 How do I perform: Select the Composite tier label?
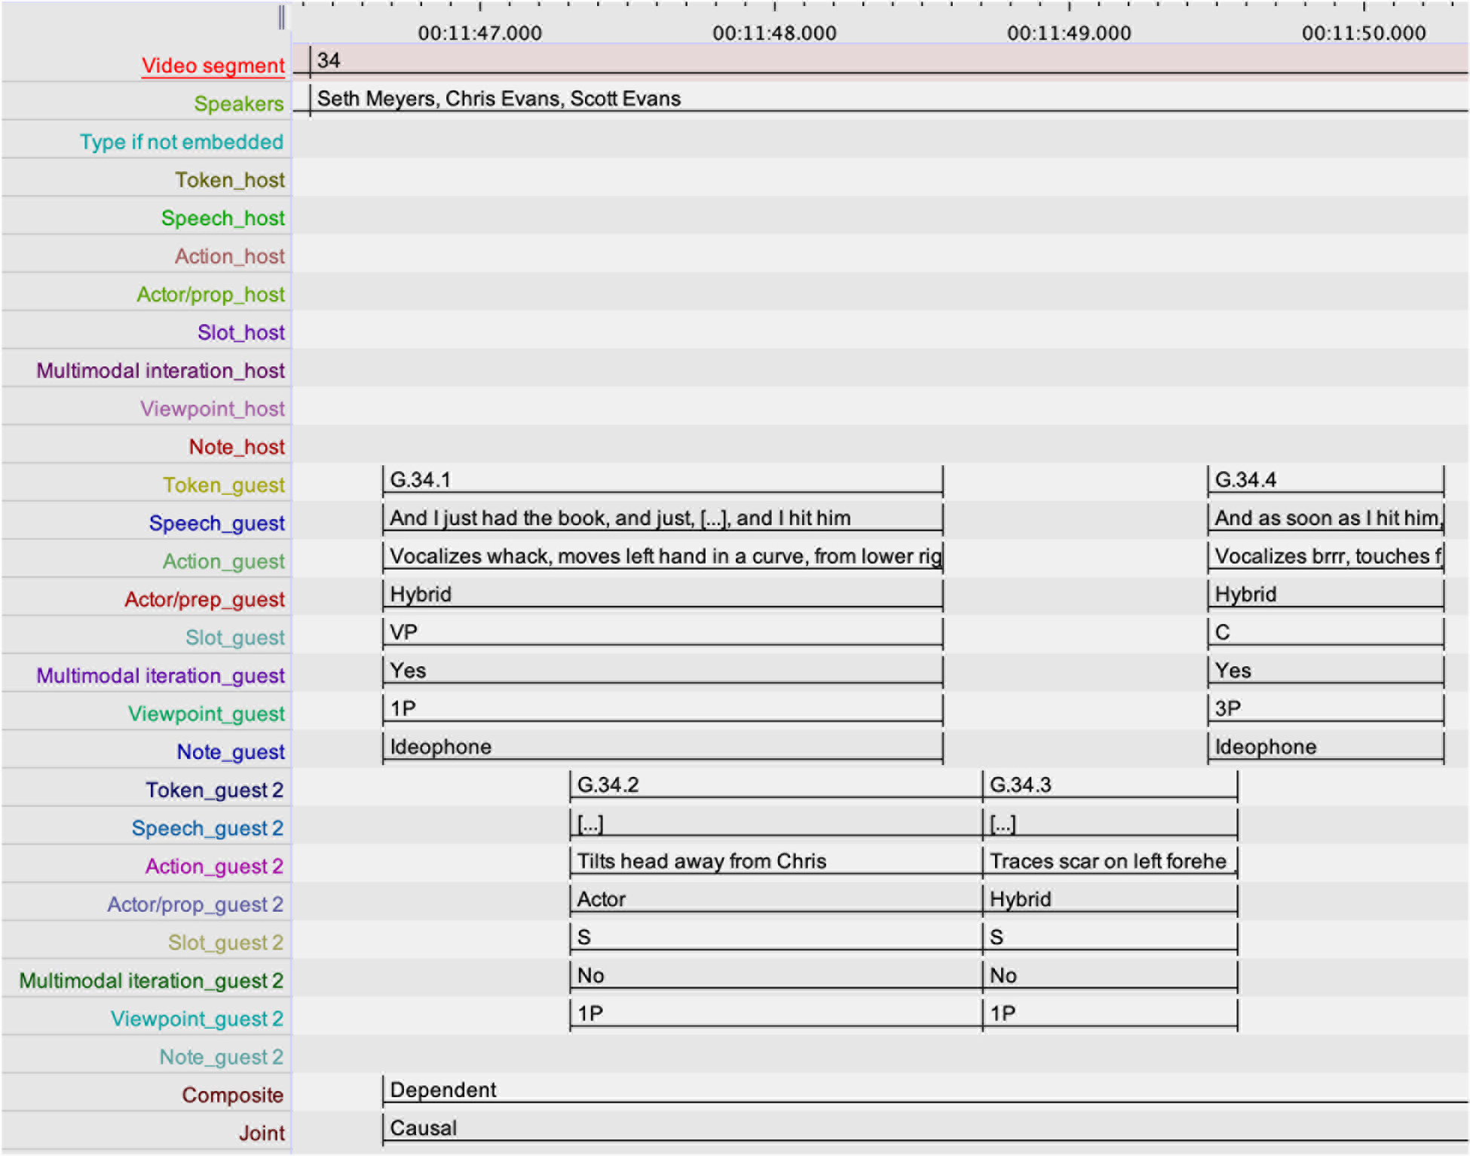tap(232, 1095)
